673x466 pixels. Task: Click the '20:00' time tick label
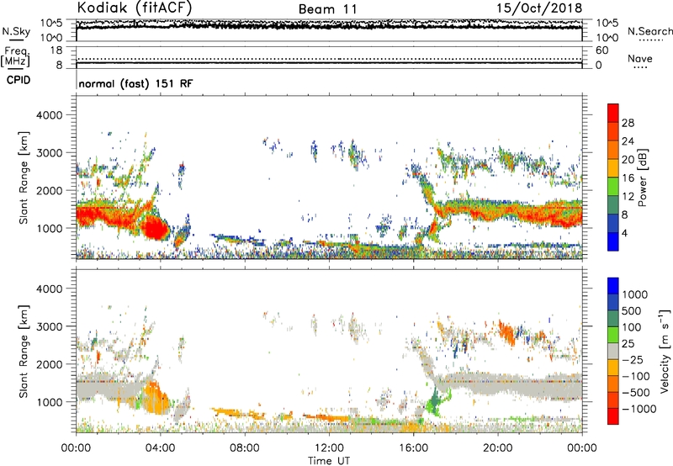pyautogui.click(x=497, y=448)
